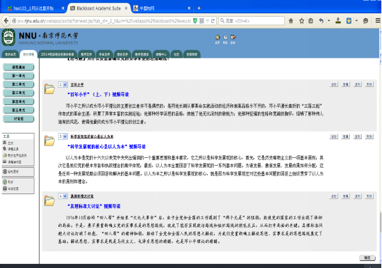Viewport: 382px width, 268px height.
Task: Select the 我的主页 navigation tab
Action: [10, 54]
